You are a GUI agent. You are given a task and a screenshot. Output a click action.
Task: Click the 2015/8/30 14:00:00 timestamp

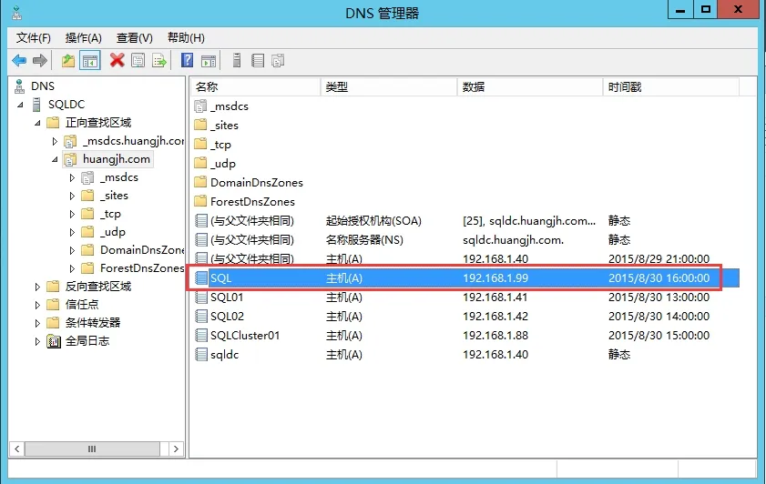[x=659, y=317]
